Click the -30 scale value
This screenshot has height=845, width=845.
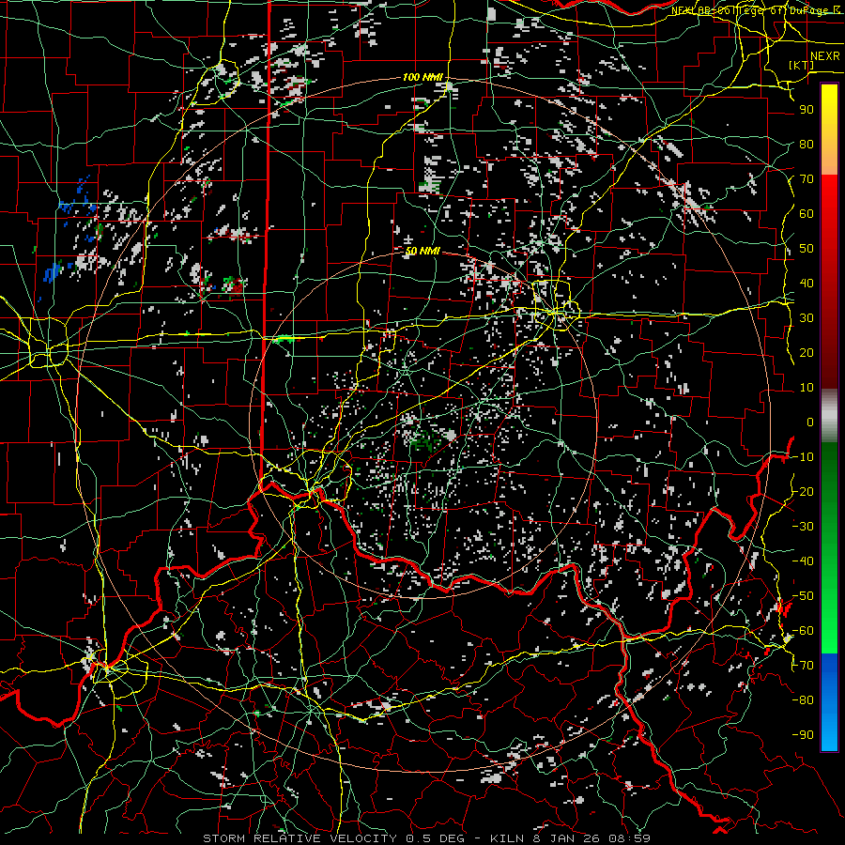pyautogui.click(x=803, y=527)
